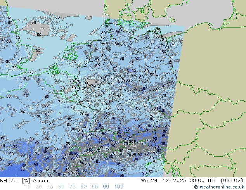Click the weatheronline.co.uk copyright text
The width and height of the screenshot is (246, 190).
coord(219,187)
